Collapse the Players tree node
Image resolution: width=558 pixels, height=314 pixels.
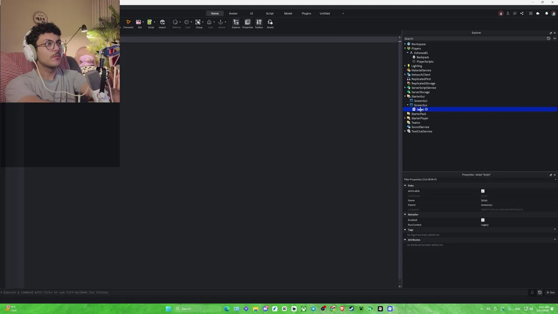405,48
